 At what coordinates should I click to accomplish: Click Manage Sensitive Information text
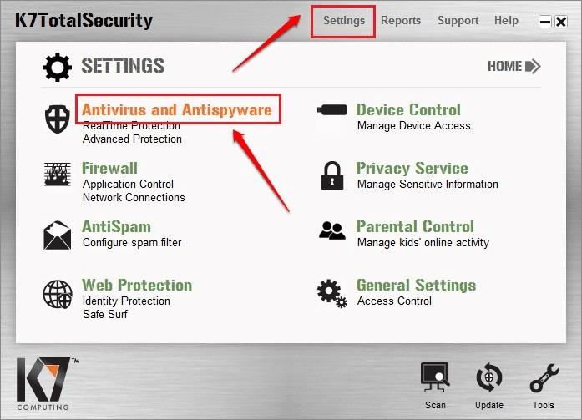point(428,184)
